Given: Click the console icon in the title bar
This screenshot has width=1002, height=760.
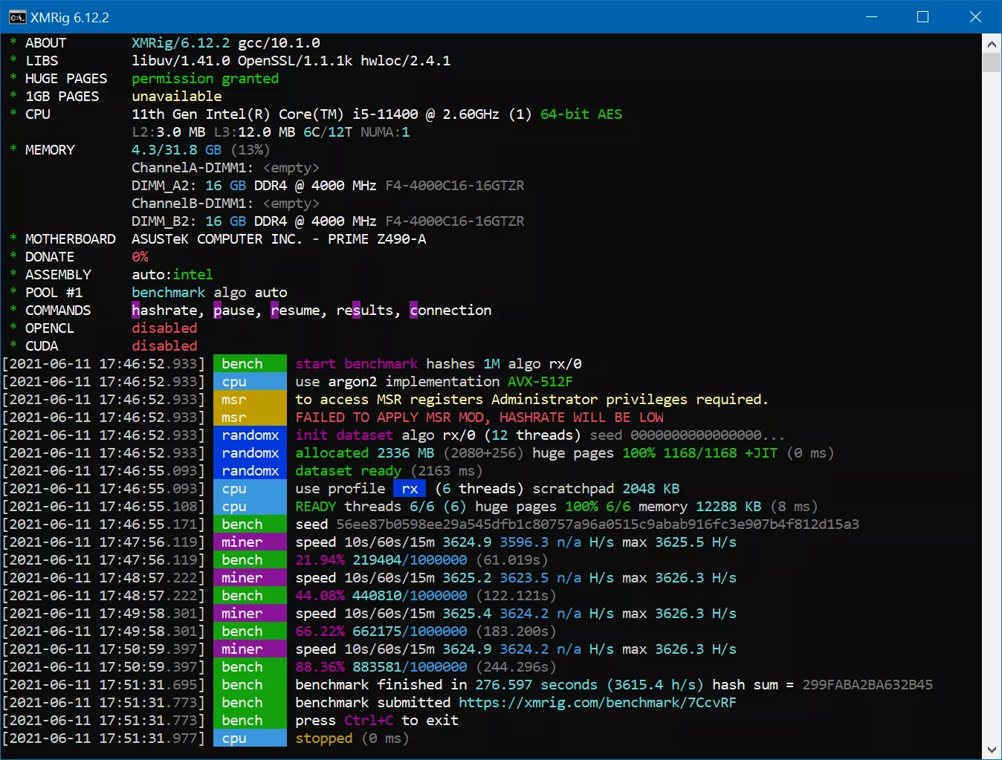Looking at the screenshot, I should click(x=17, y=16).
